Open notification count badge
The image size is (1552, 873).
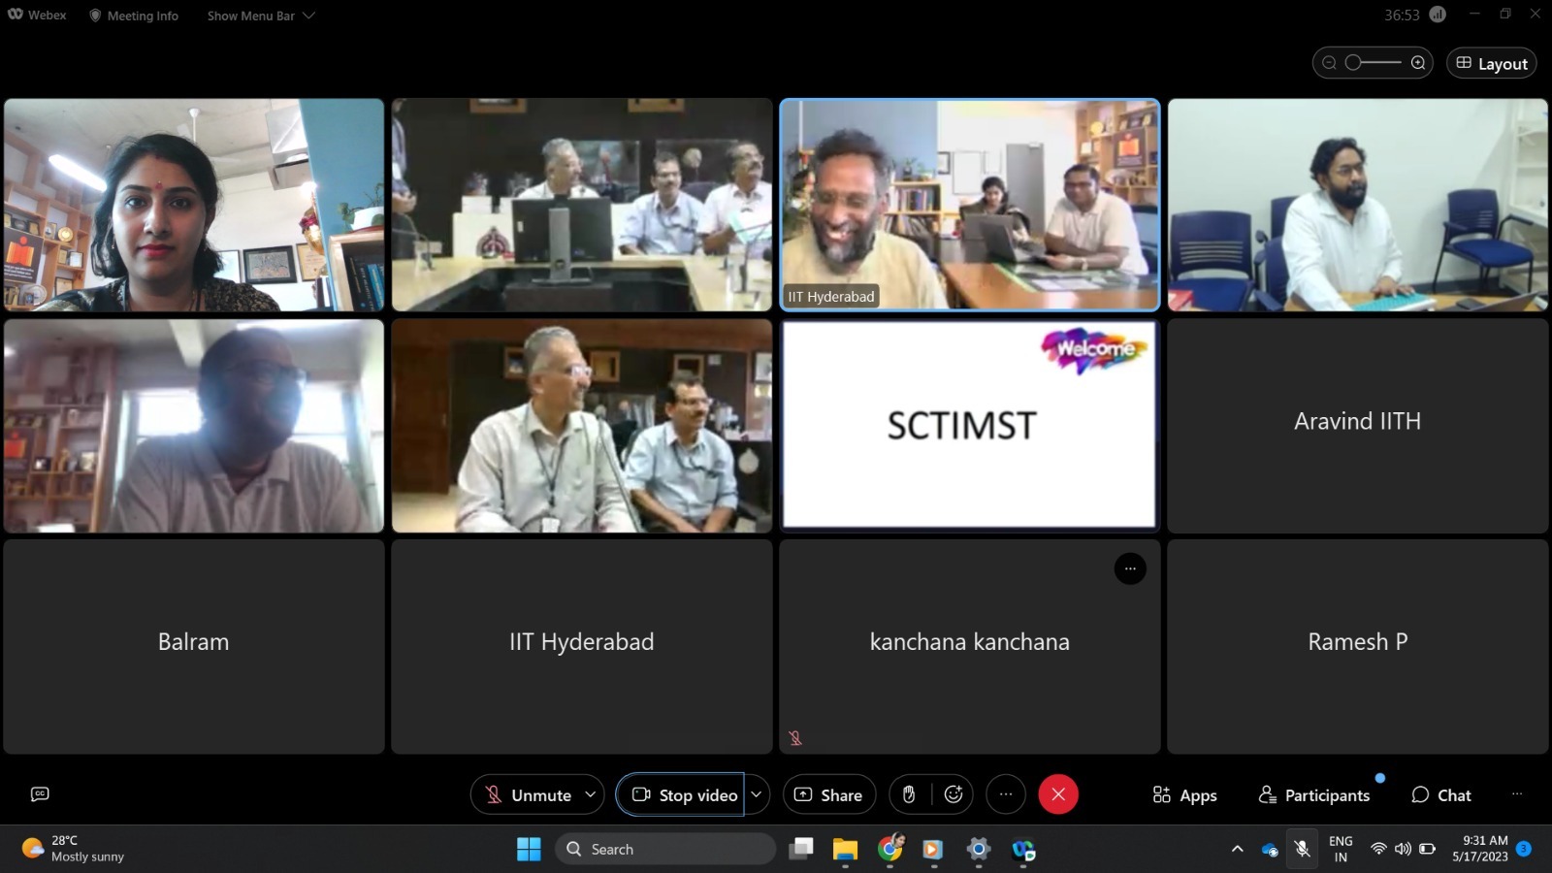[x=1524, y=849]
